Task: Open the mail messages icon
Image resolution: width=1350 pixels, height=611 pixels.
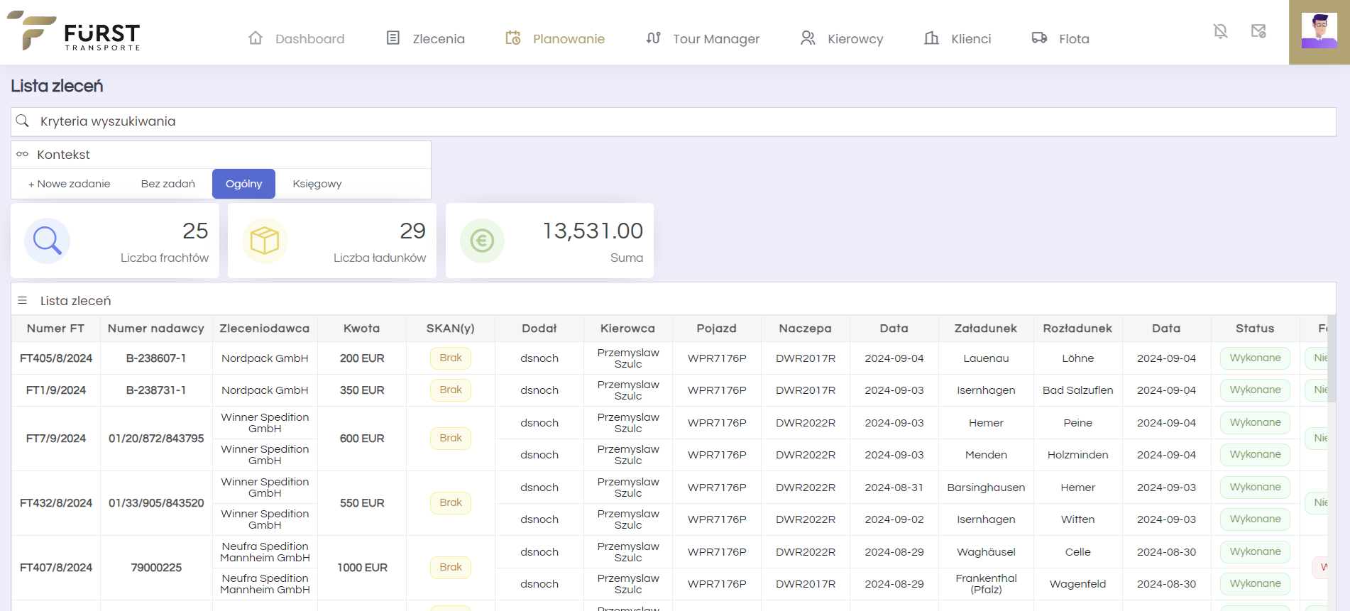Action: pos(1258,31)
